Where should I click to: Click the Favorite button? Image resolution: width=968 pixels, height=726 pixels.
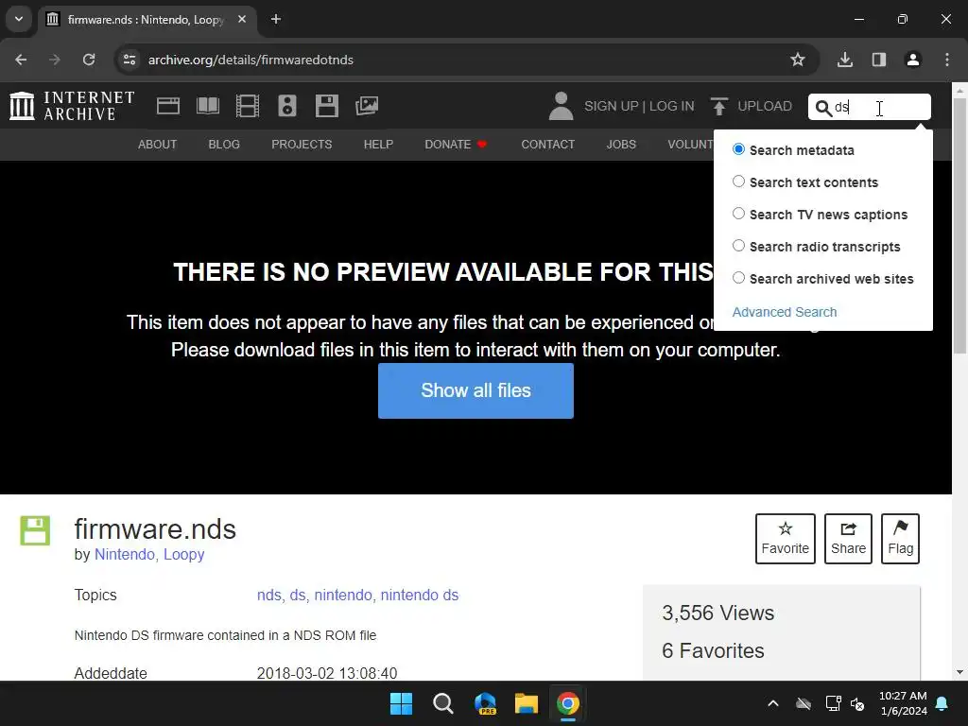tap(786, 539)
